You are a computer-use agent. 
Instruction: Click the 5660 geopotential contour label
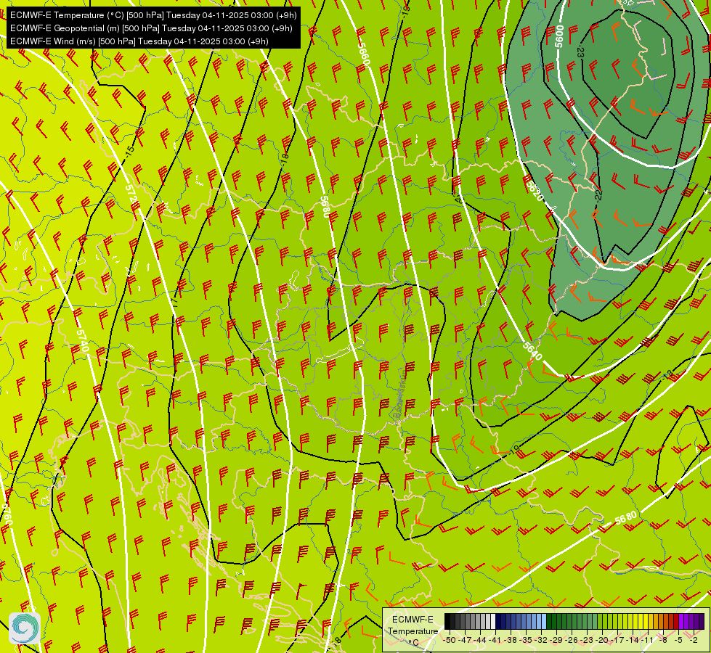[x=364, y=54]
